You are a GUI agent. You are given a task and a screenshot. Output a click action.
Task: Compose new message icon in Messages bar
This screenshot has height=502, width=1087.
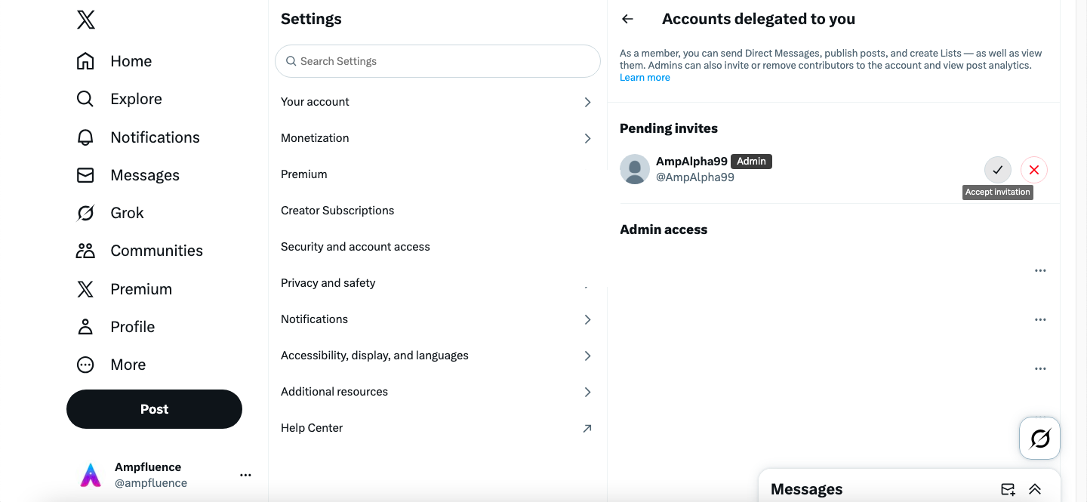coord(1007,489)
